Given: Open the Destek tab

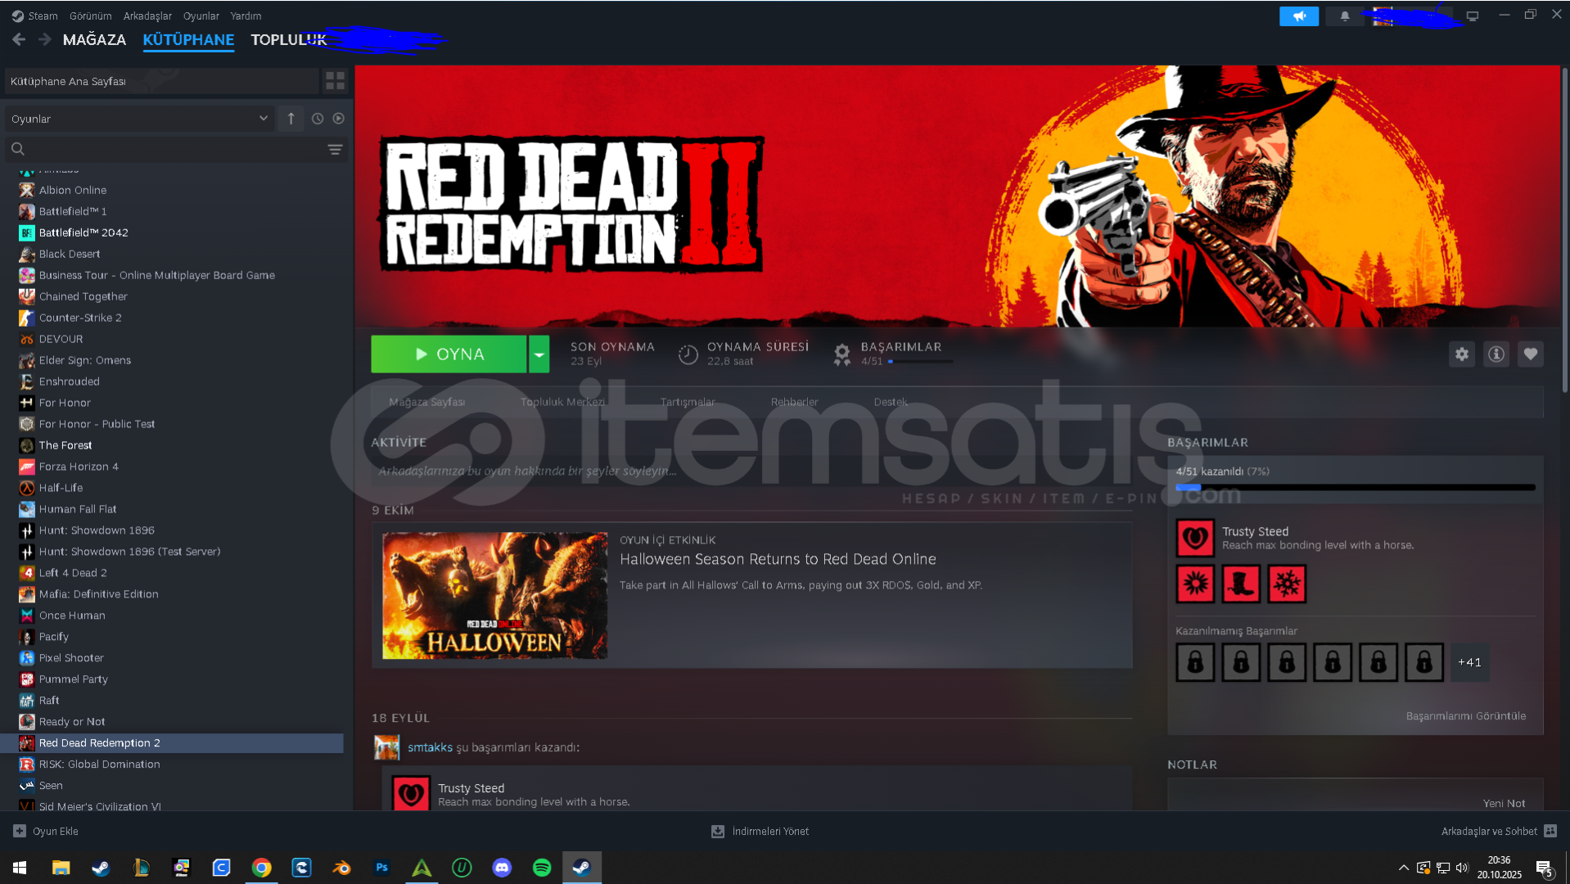Looking at the screenshot, I should tap(891, 402).
